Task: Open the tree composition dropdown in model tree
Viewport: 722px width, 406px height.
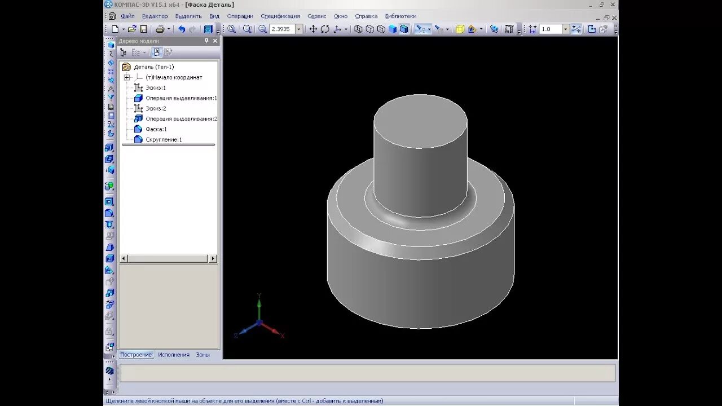Action: (145, 52)
